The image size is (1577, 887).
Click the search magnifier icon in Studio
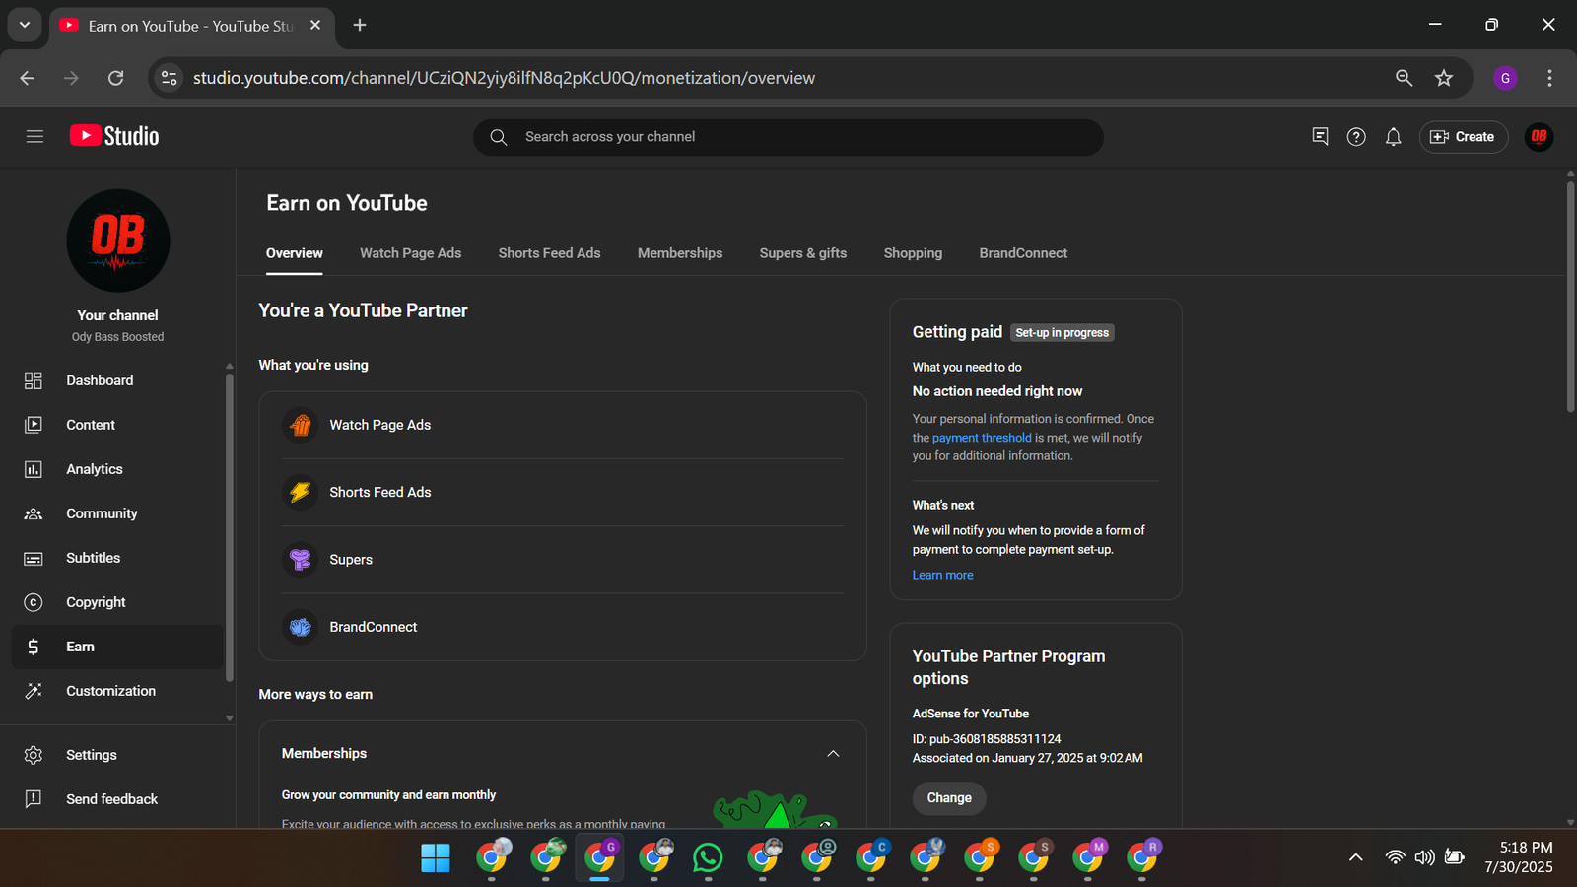click(x=499, y=137)
